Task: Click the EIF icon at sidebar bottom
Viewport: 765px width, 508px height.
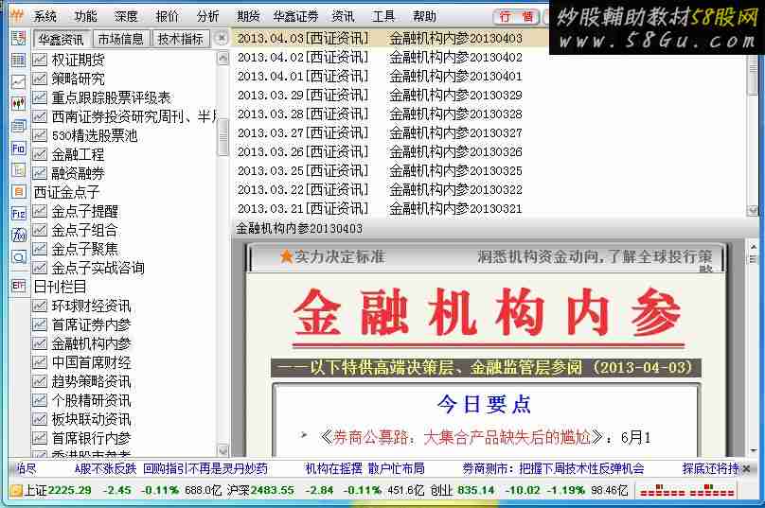Action: (19, 286)
